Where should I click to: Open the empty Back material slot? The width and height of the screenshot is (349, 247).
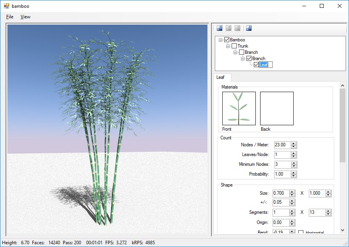click(x=277, y=108)
